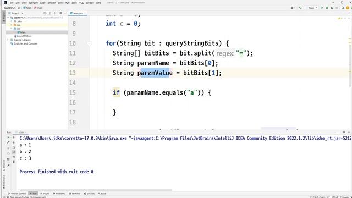The image size is (352, 198).
Task: Toggle scroll to end in console
Action: (14, 152)
